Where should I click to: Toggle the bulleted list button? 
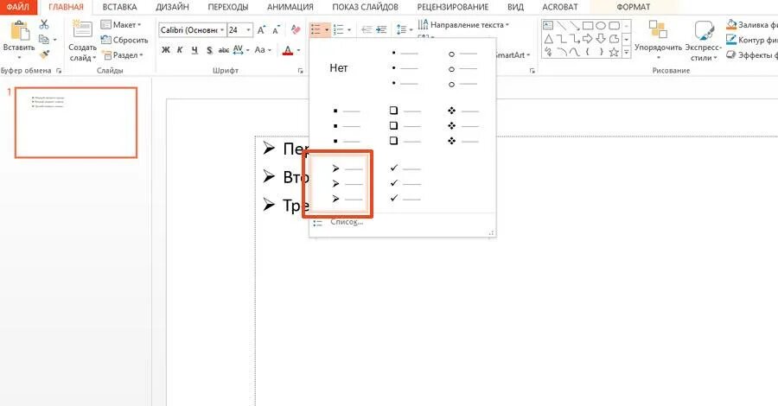click(x=316, y=30)
